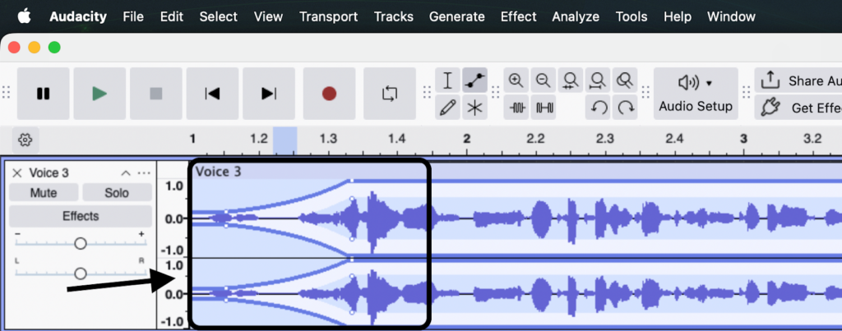Open the timeline options gear
The image size is (842, 331).
[25, 140]
